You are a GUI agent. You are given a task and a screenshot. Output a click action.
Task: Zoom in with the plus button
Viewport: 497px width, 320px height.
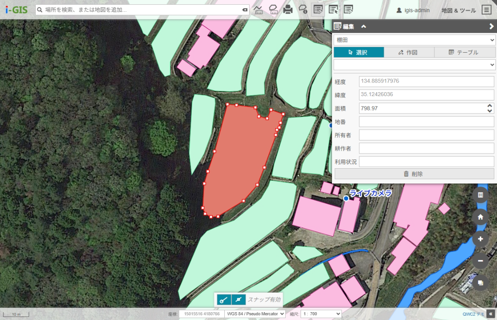[x=480, y=239]
